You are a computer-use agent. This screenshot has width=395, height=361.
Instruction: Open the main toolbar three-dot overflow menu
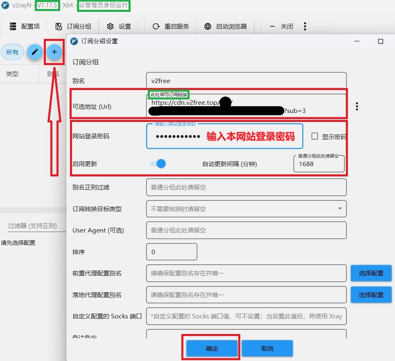(305, 26)
